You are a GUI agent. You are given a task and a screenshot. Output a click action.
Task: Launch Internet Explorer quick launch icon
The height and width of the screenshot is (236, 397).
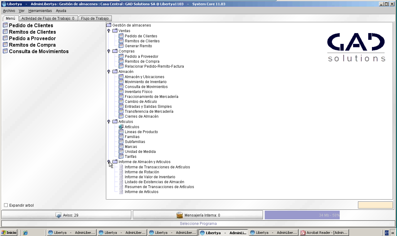(x=25, y=233)
